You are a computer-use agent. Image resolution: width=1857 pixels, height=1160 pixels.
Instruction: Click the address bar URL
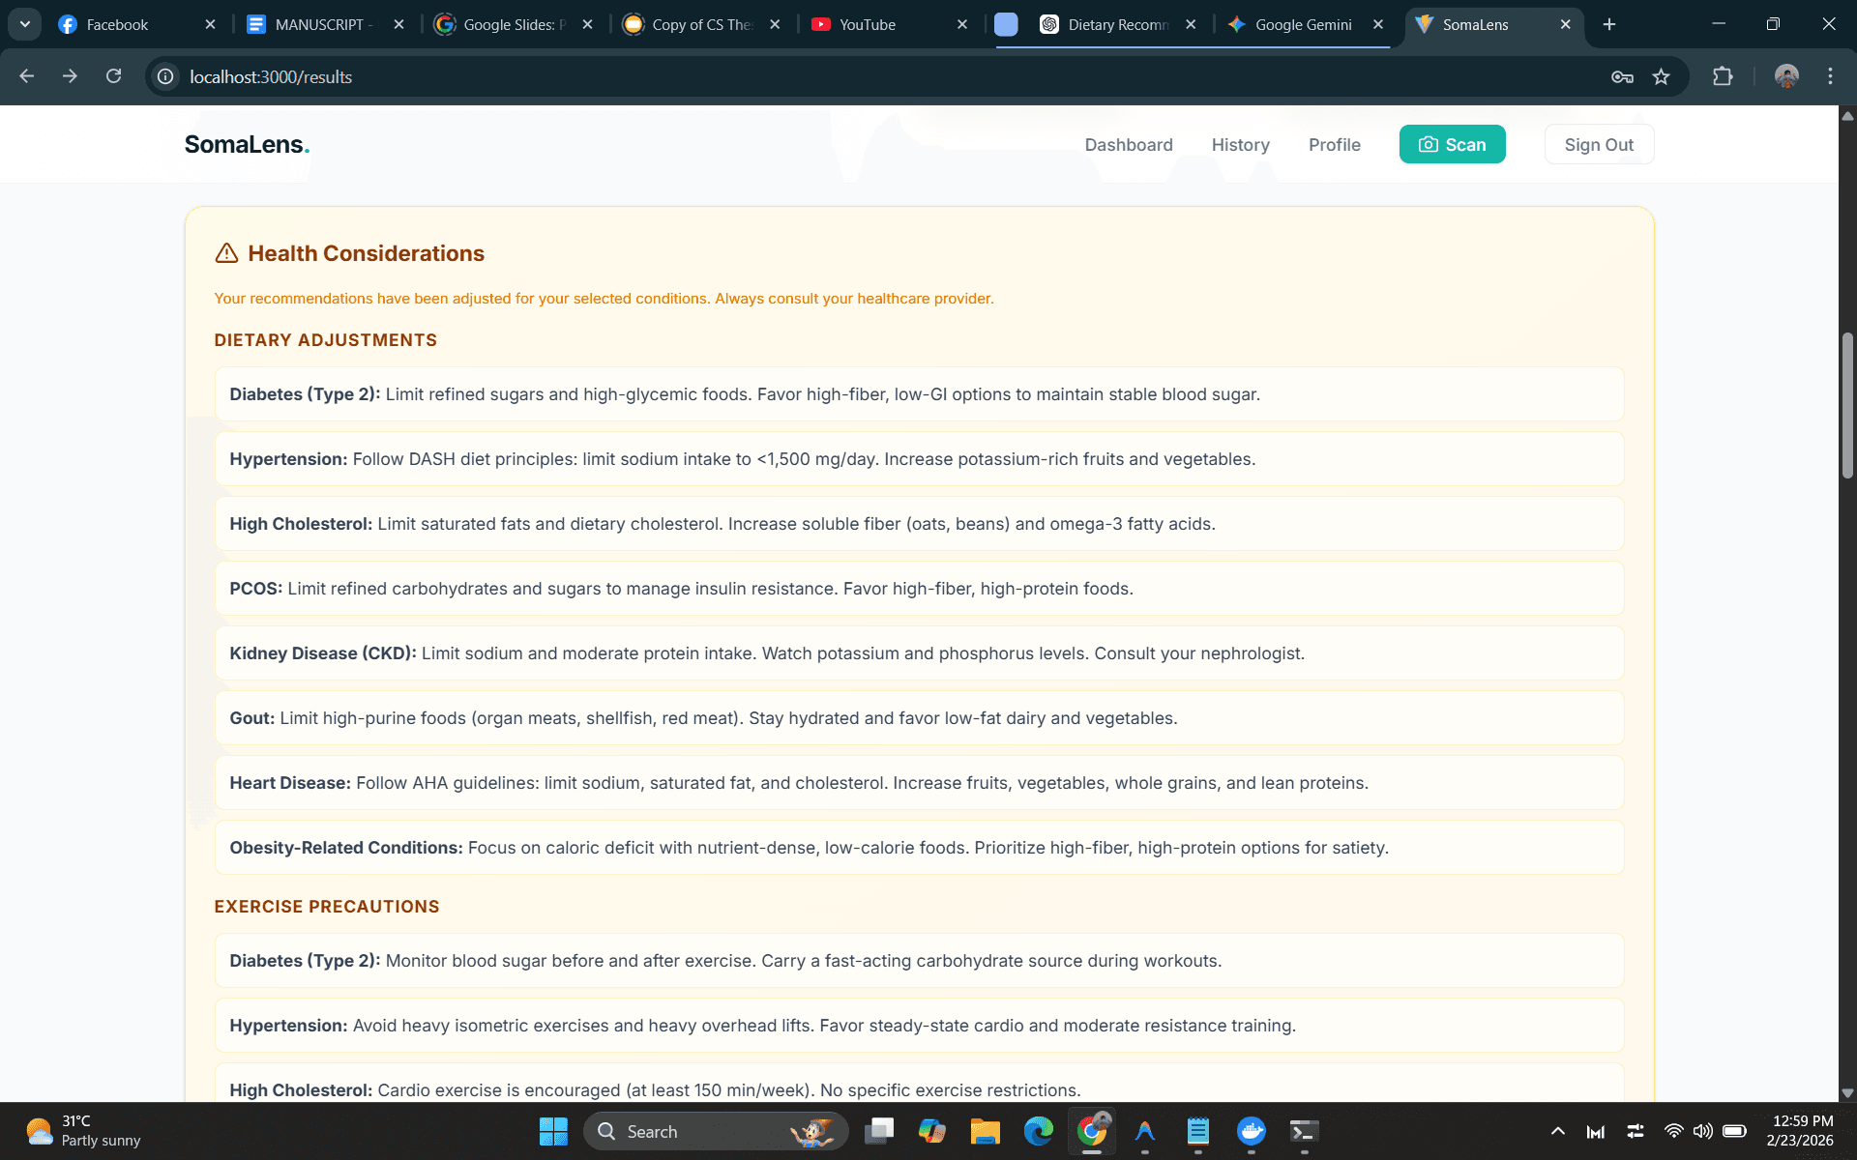tap(271, 76)
